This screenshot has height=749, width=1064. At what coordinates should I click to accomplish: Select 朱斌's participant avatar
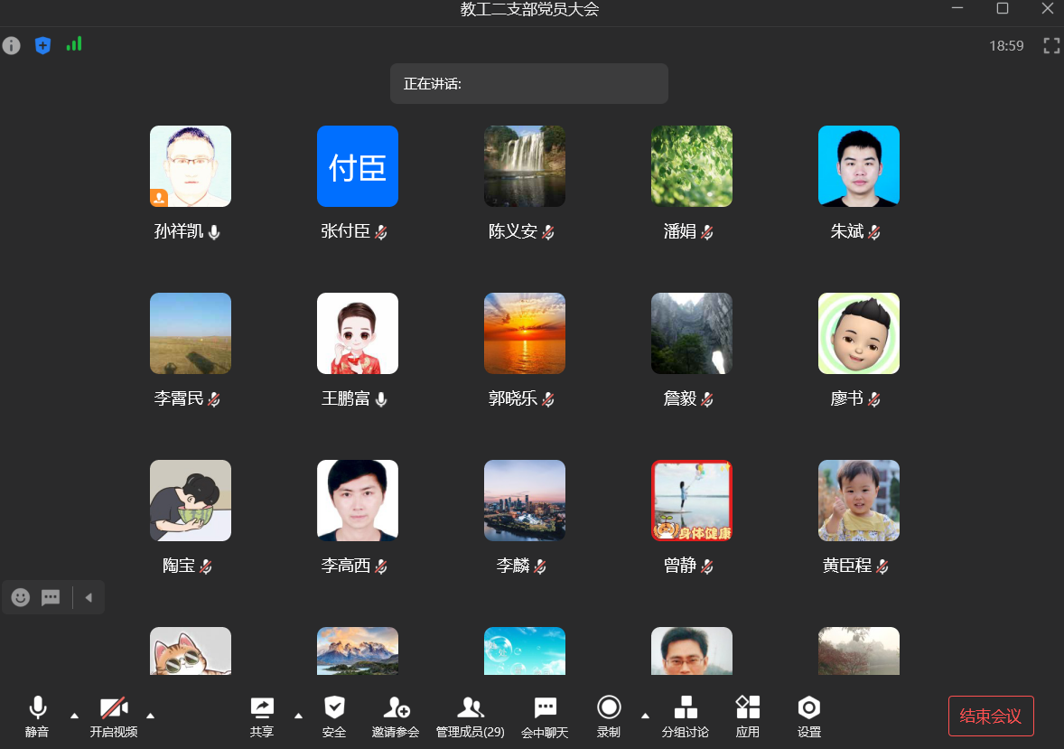tap(858, 166)
